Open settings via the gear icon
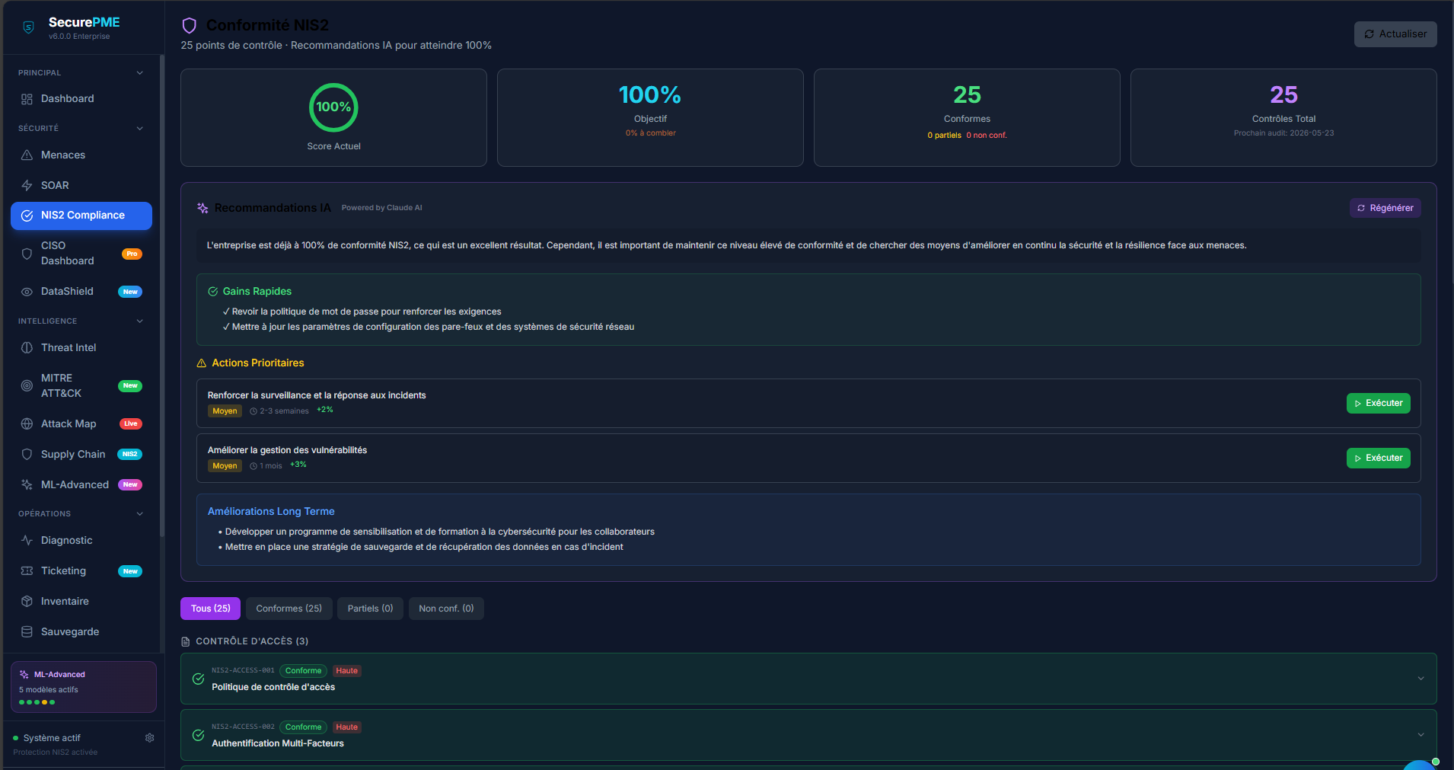This screenshot has height=770, width=1454. [x=150, y=738]
